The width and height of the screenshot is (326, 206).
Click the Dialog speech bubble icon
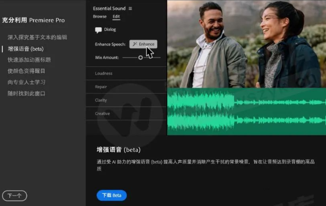click(98, 30)
